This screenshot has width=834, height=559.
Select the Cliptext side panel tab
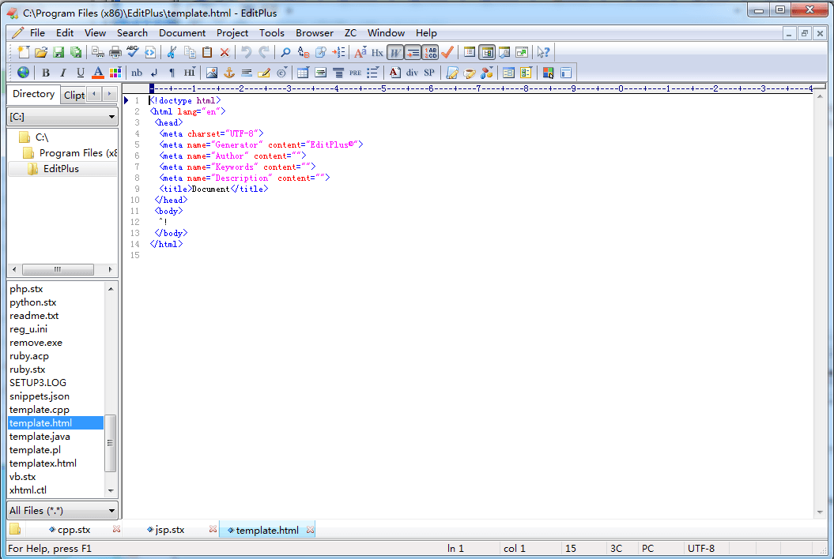[x=74, y=95]
